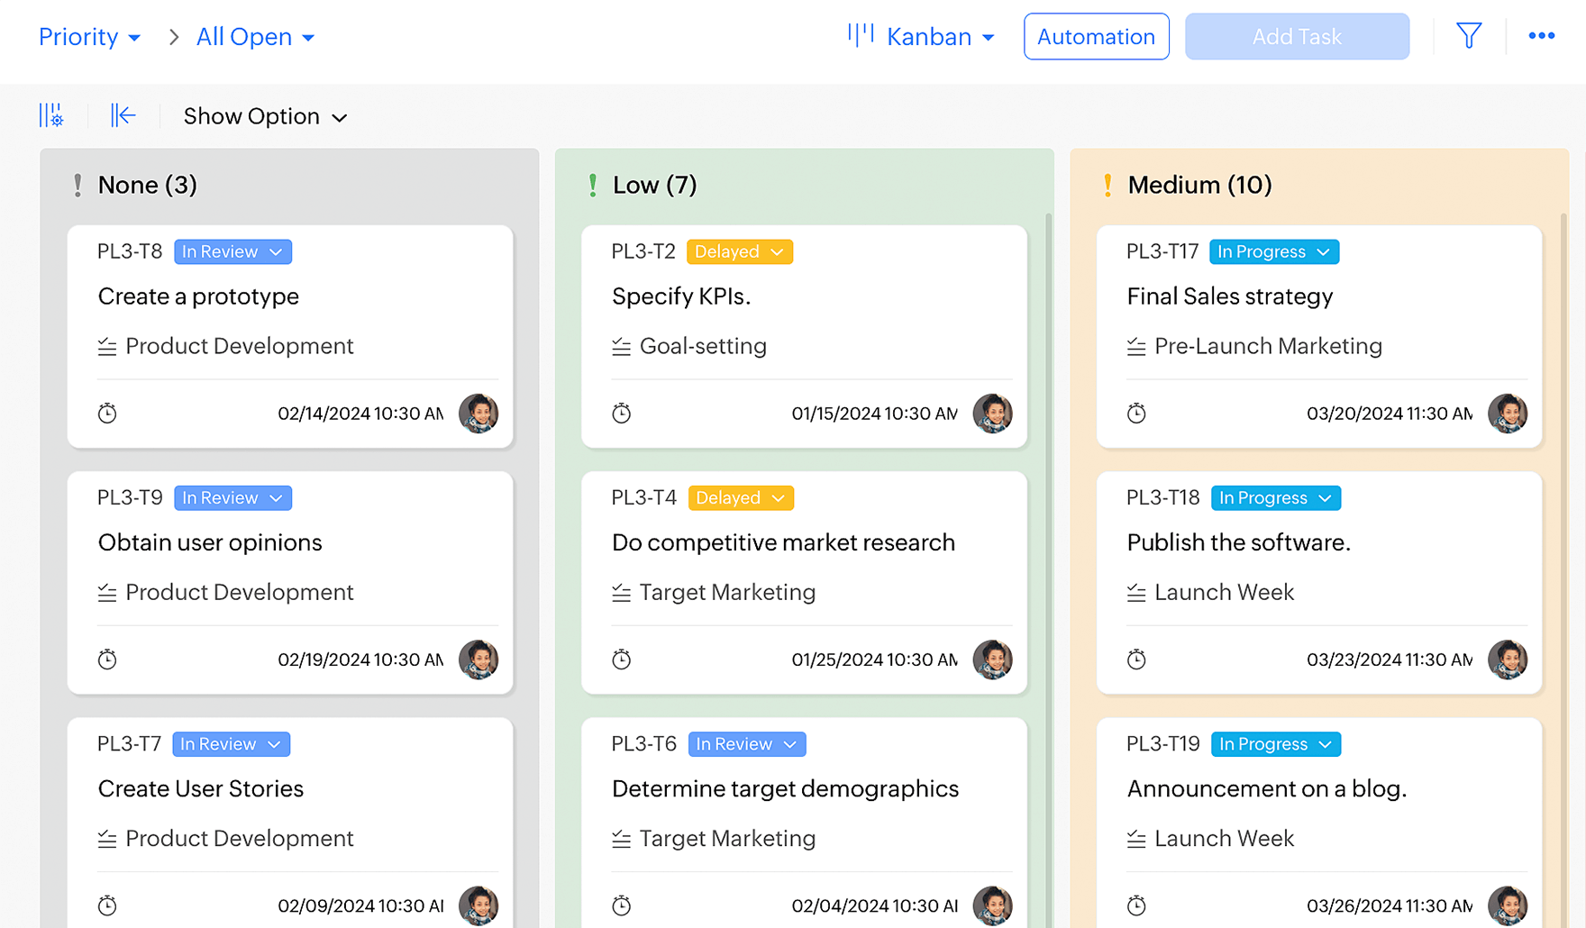Viewport: 1586px width, 928px height.
Task: Open the Kanban view switcher
Action: click(921, 37)
